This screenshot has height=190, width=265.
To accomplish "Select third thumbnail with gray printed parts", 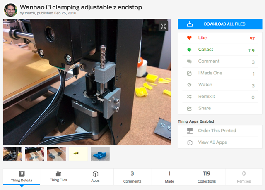I will point(56,154).
